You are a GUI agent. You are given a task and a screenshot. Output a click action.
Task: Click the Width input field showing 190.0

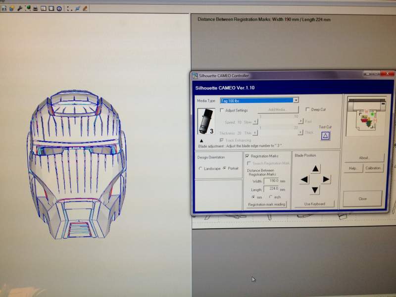(x=271, y=181)
